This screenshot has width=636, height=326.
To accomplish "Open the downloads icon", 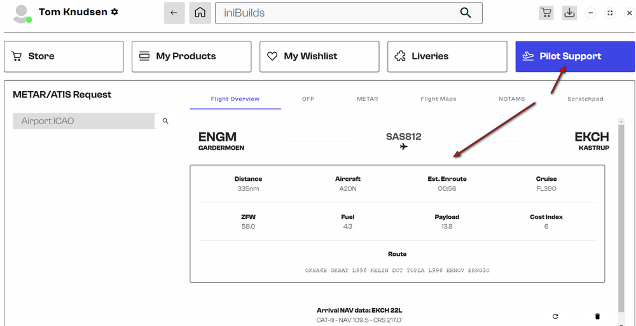I will [x=569, y=13].
